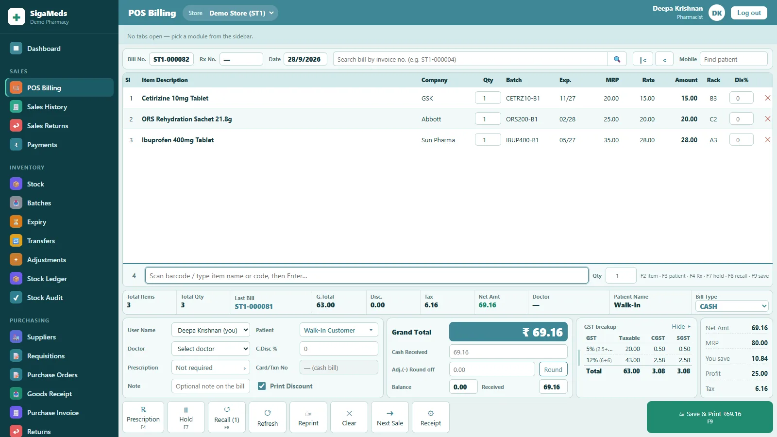Click the Transfers sidebar icon

(x=16, y=241)
